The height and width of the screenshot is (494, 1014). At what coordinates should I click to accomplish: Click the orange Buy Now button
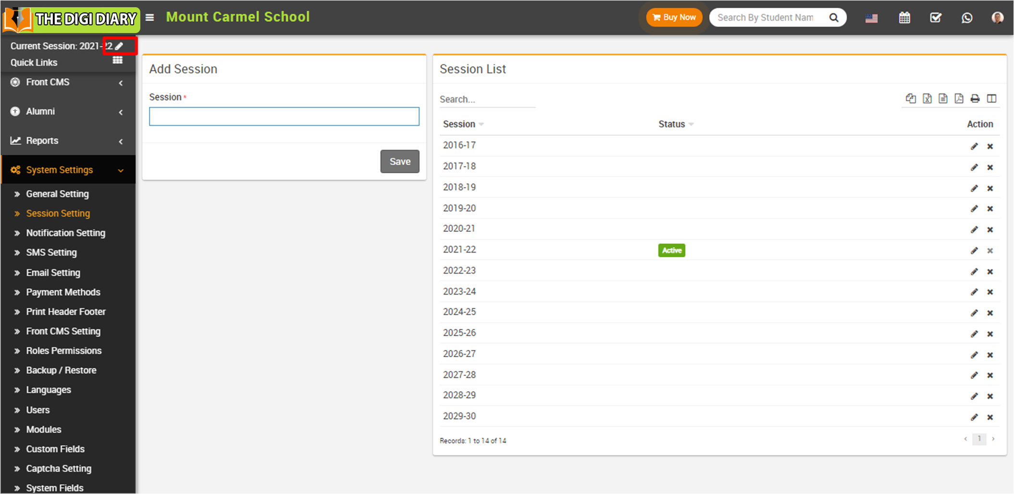tap(674, 18)
